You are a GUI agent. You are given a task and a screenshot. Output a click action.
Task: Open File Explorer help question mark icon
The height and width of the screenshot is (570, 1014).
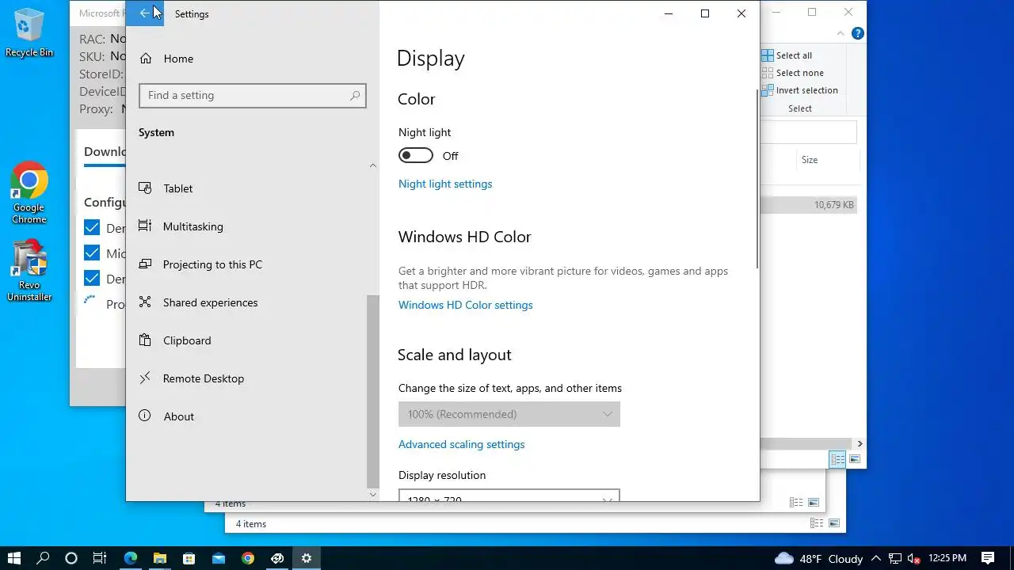857,33
